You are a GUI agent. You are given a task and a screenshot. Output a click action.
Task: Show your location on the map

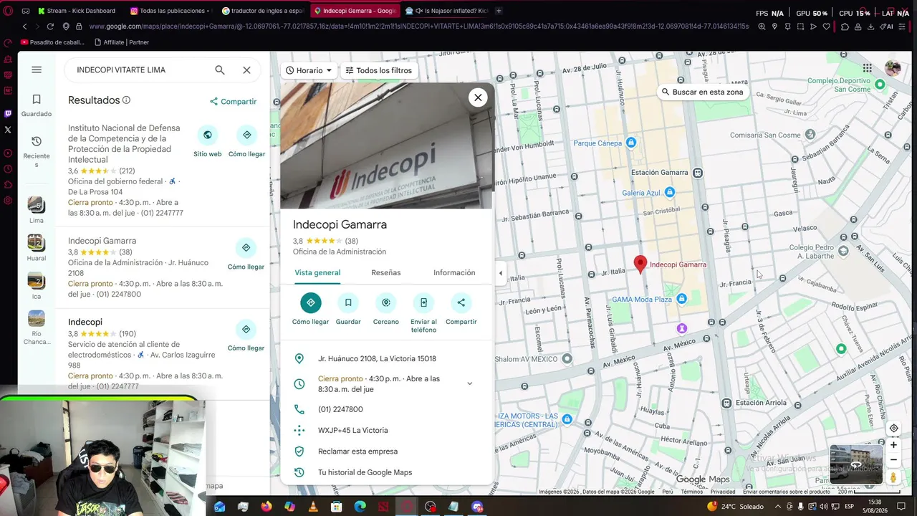tap(893, 429)
